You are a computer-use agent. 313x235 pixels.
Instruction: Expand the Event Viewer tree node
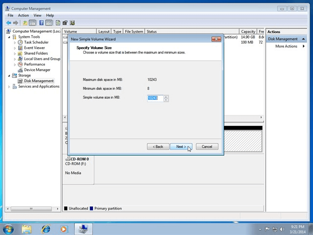[15, 48]
